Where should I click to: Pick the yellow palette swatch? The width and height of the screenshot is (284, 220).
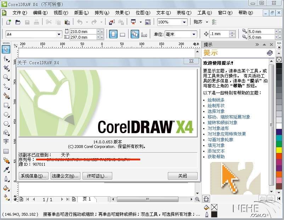coord(279,150)
